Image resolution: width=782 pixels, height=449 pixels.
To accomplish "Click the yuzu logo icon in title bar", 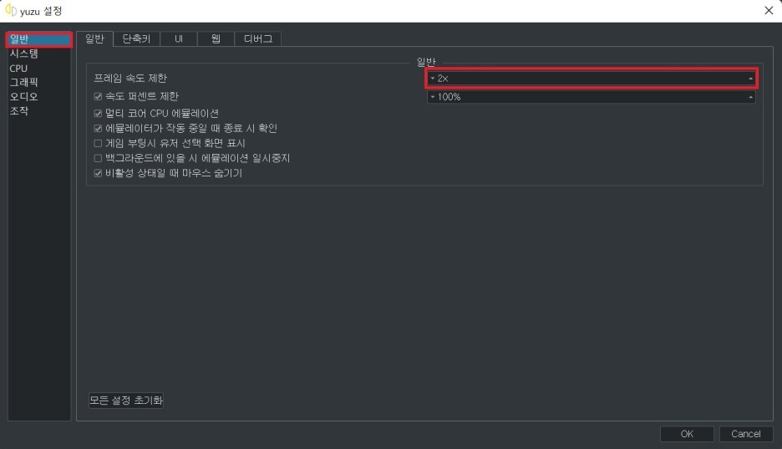I will pos(11,11).
